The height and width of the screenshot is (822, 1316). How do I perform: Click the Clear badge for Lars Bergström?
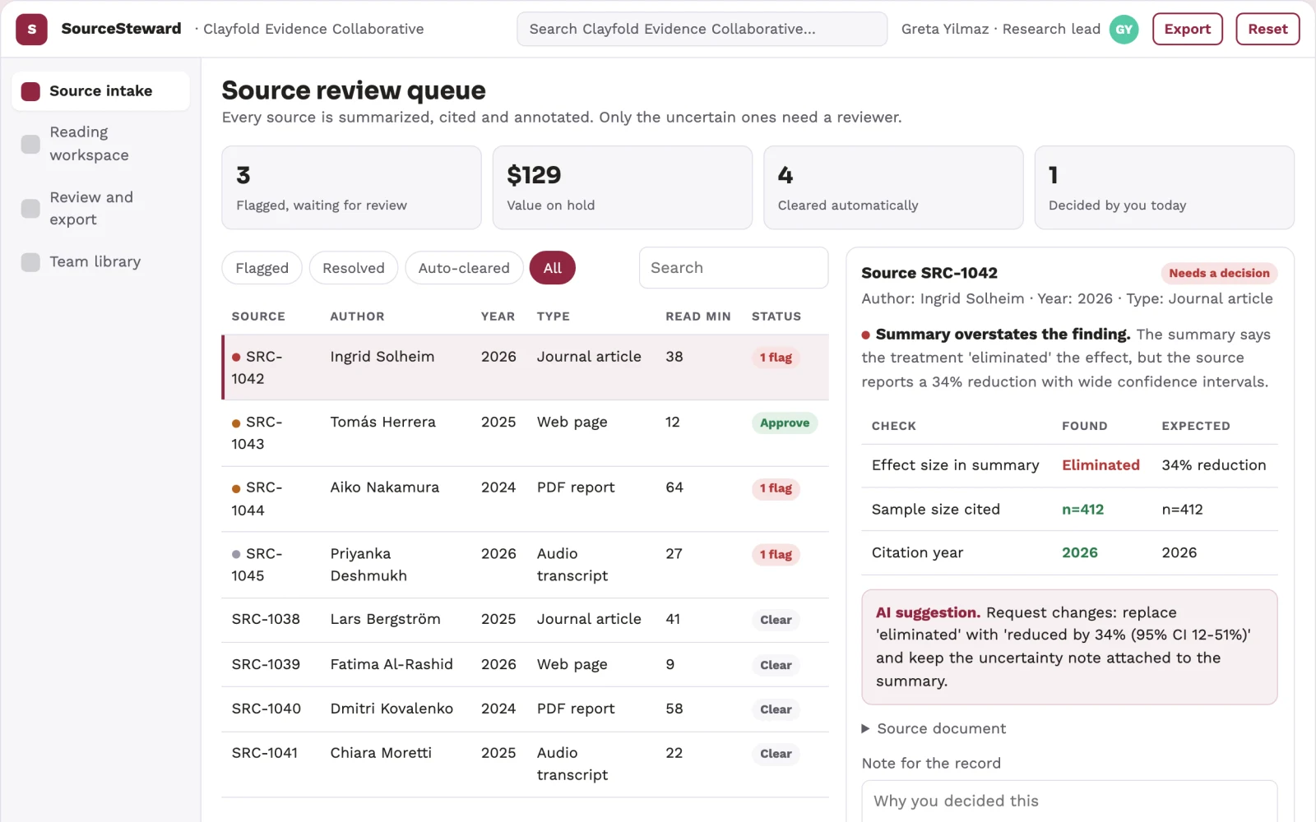coord(776,620)
